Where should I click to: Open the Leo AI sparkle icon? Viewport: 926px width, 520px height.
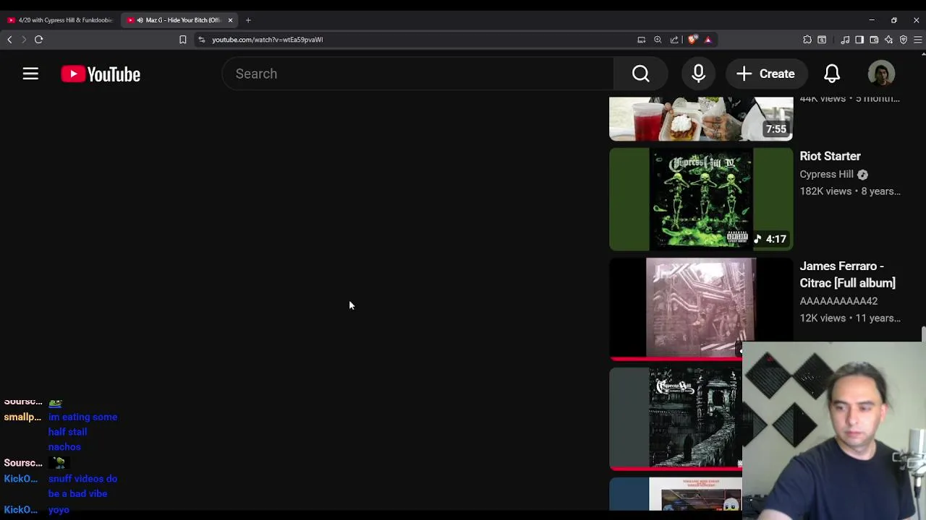pyautogui.click(x=888, y=40)
